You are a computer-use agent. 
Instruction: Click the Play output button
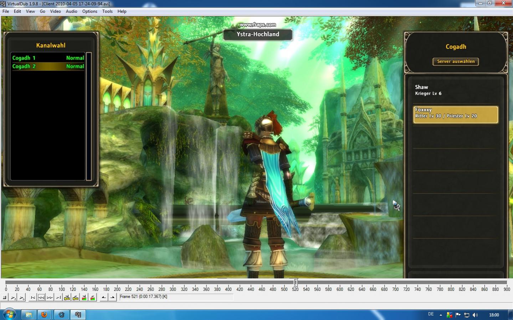point(22,297)
